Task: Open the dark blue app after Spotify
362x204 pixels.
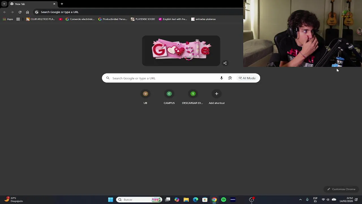Action: click(x=233, y=200)
